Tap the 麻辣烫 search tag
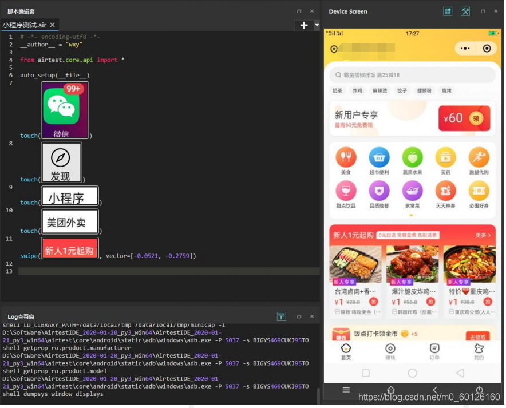This screenshot has height=408, width=506. click(379, 90)
